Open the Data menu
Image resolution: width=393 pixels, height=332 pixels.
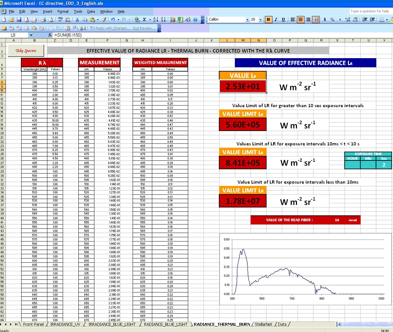click(91, 11)
